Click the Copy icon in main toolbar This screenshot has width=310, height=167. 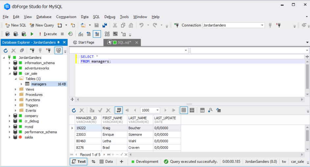coord(123,25)
